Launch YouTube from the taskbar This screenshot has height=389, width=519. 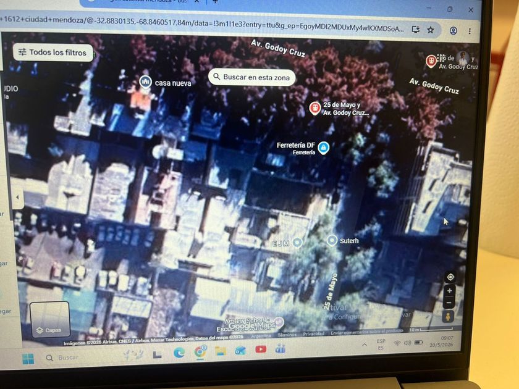tap(261, 349)
